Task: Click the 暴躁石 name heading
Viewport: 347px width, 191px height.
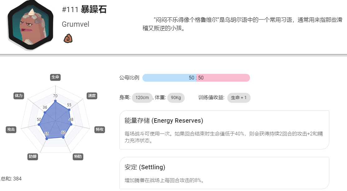Action: pyautogui.click(x=94, y=10)
